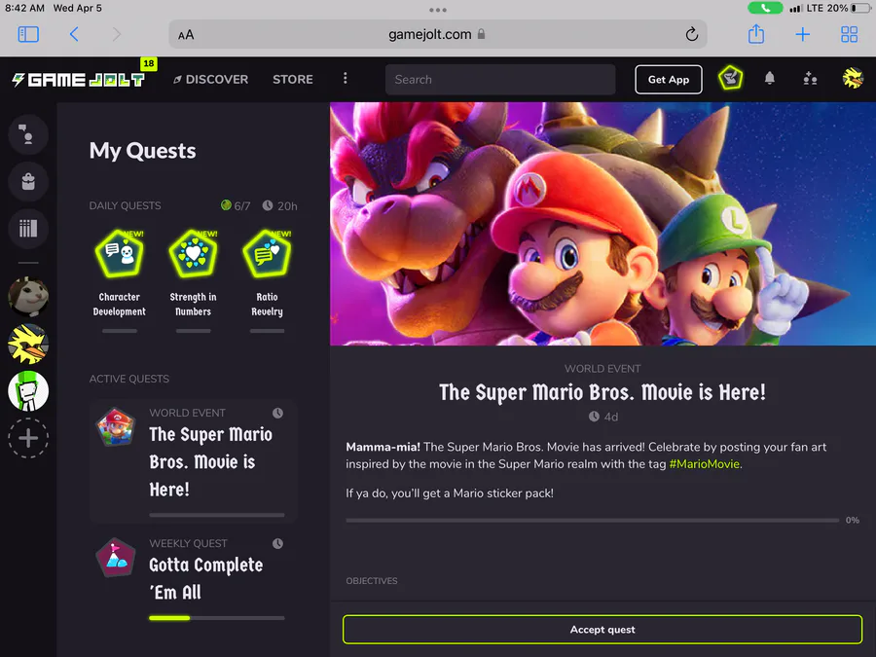Click the OBJECTIVES section label
The width and height of the screenshot is (876, 657).
tap(372, 581)
